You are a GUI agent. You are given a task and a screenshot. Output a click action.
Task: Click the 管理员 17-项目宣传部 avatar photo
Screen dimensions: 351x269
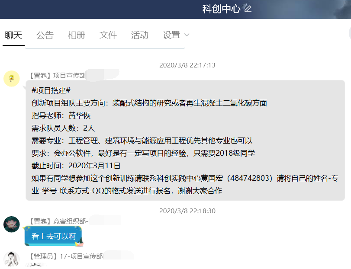(x=12, y=259)
